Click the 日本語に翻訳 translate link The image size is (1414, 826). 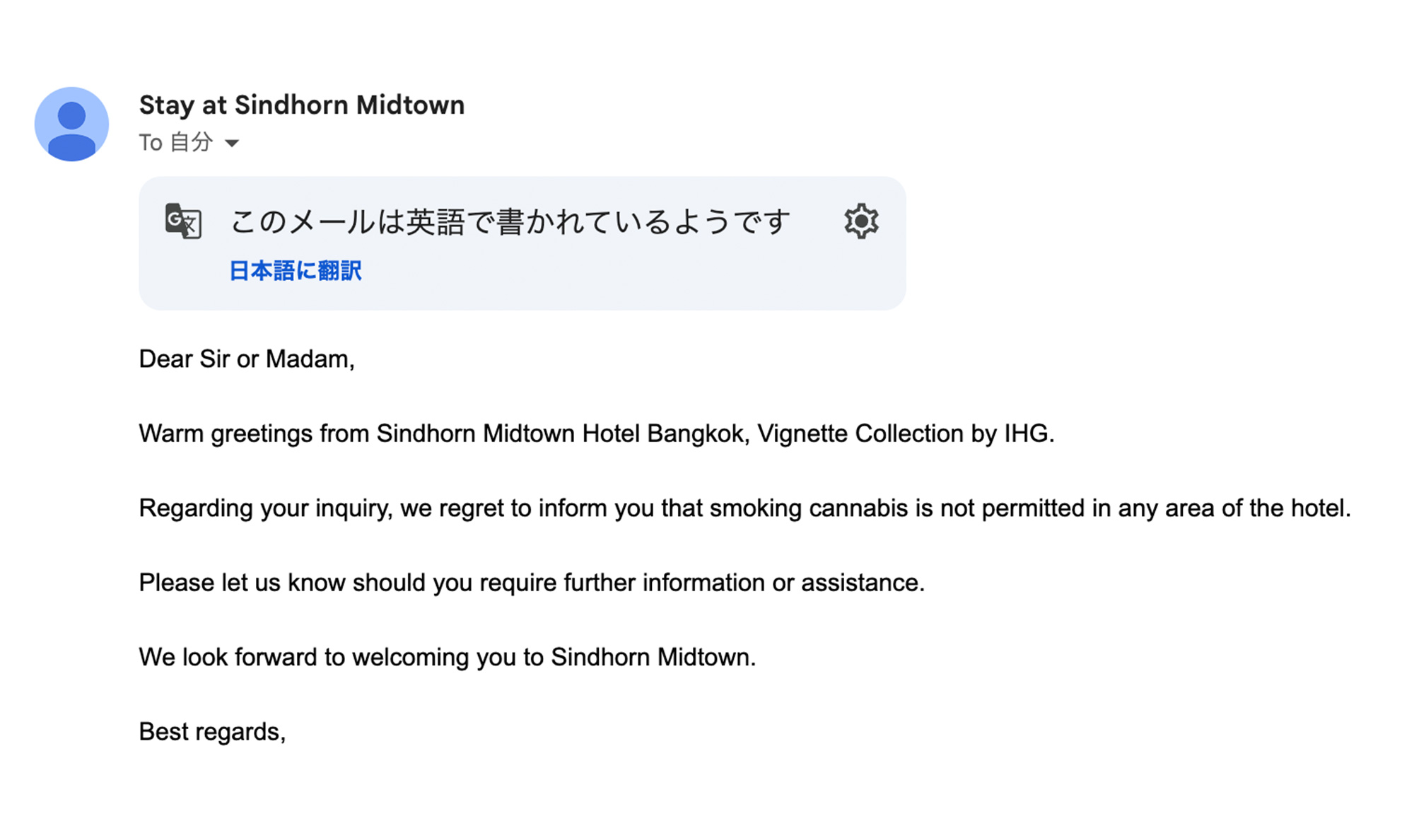point(296,271)
